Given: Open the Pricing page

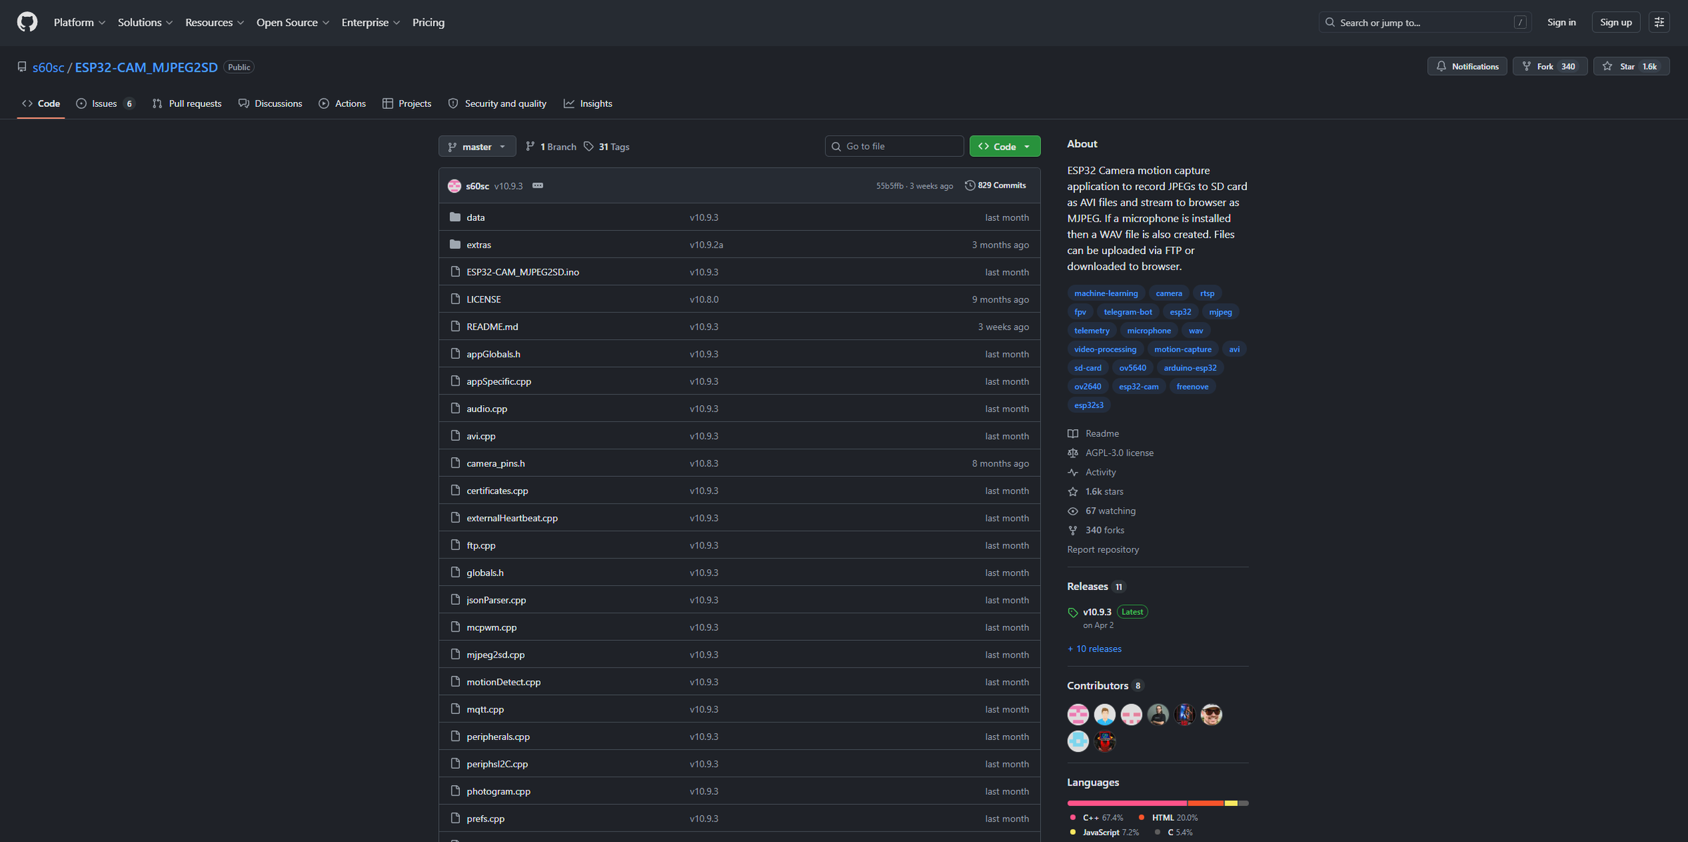Looking at the screenshot, I should pos(428,23).
